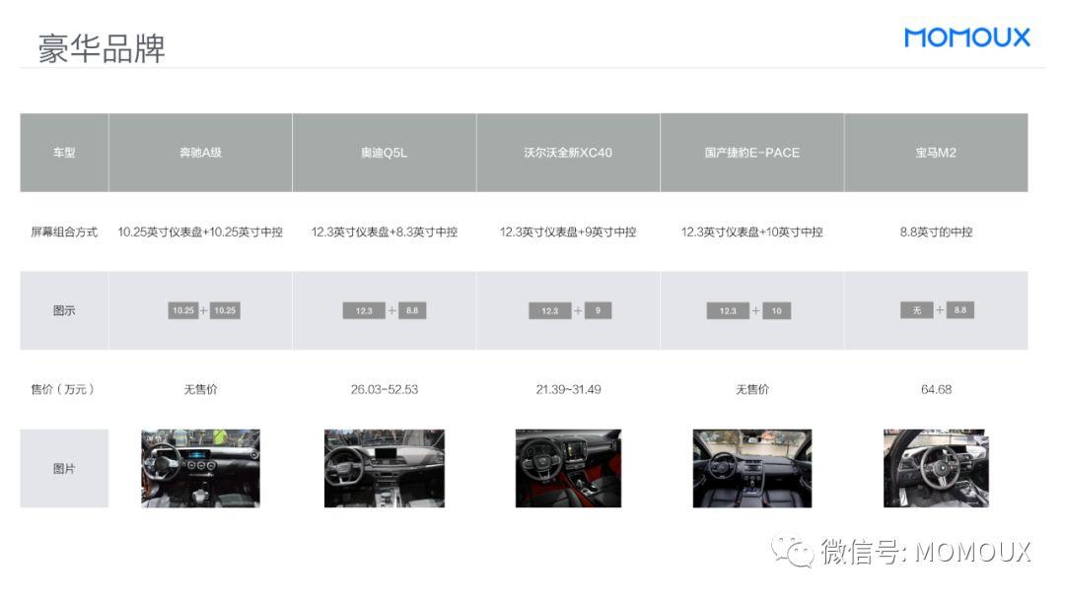Click 无售价 under 国产捷豹E-PACE

[751, 389]
